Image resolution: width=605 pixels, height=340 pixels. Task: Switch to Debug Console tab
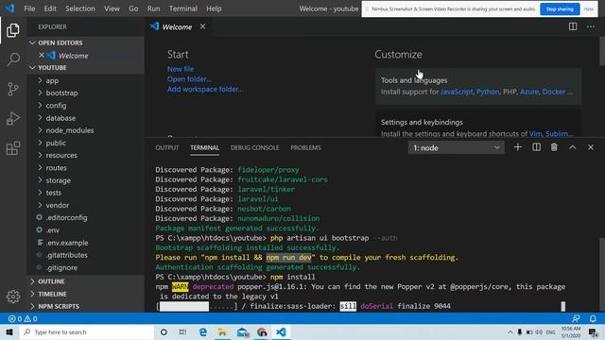254,147
